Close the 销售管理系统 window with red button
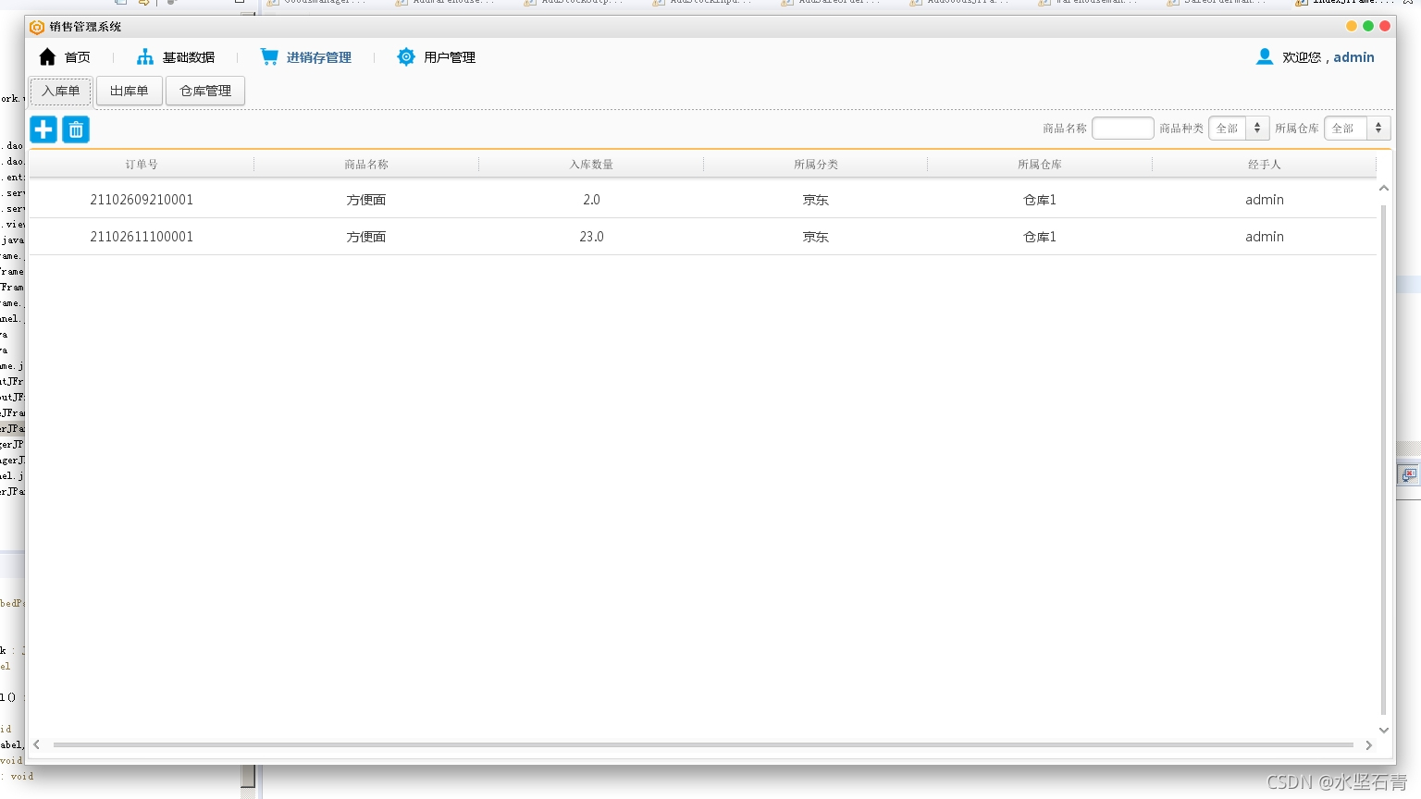Screen dimensions: 1421x799 pos(1385,27)
